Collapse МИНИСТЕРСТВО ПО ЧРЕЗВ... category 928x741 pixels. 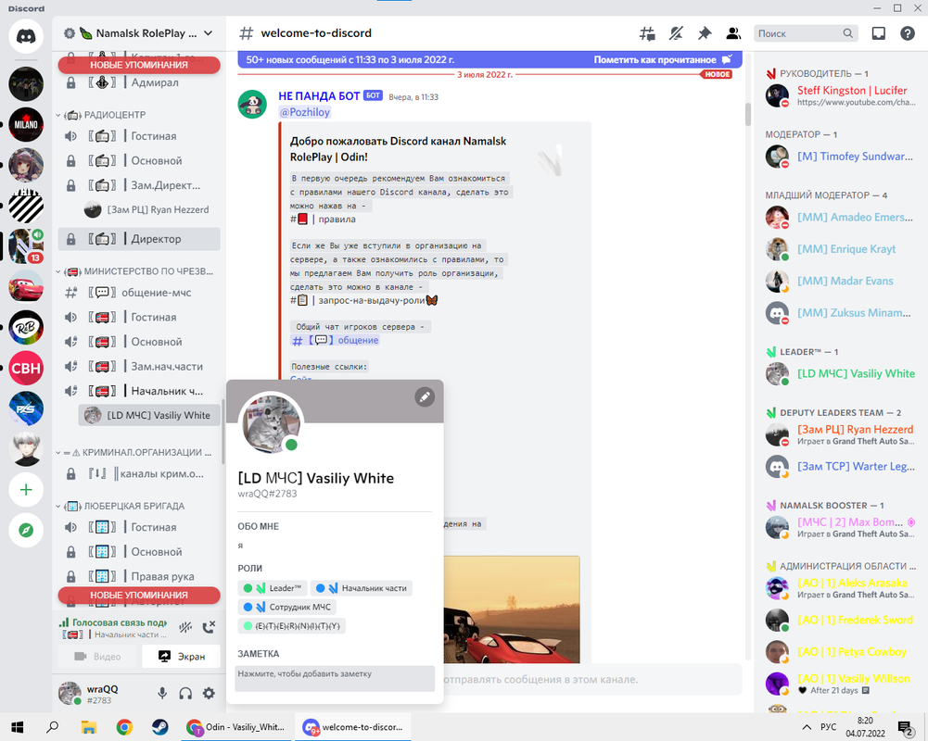coord(134,271)
